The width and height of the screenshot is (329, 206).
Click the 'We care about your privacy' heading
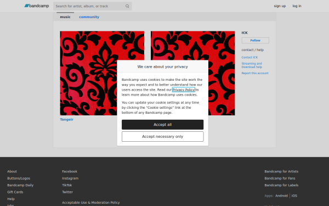click(163, 66)
